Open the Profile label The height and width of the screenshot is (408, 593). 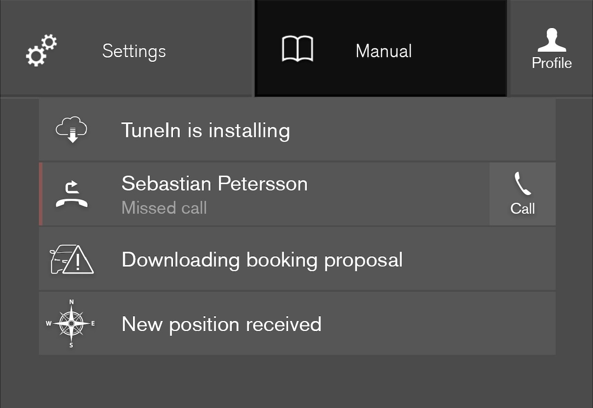pyautogui.click(x=552, y=63)
